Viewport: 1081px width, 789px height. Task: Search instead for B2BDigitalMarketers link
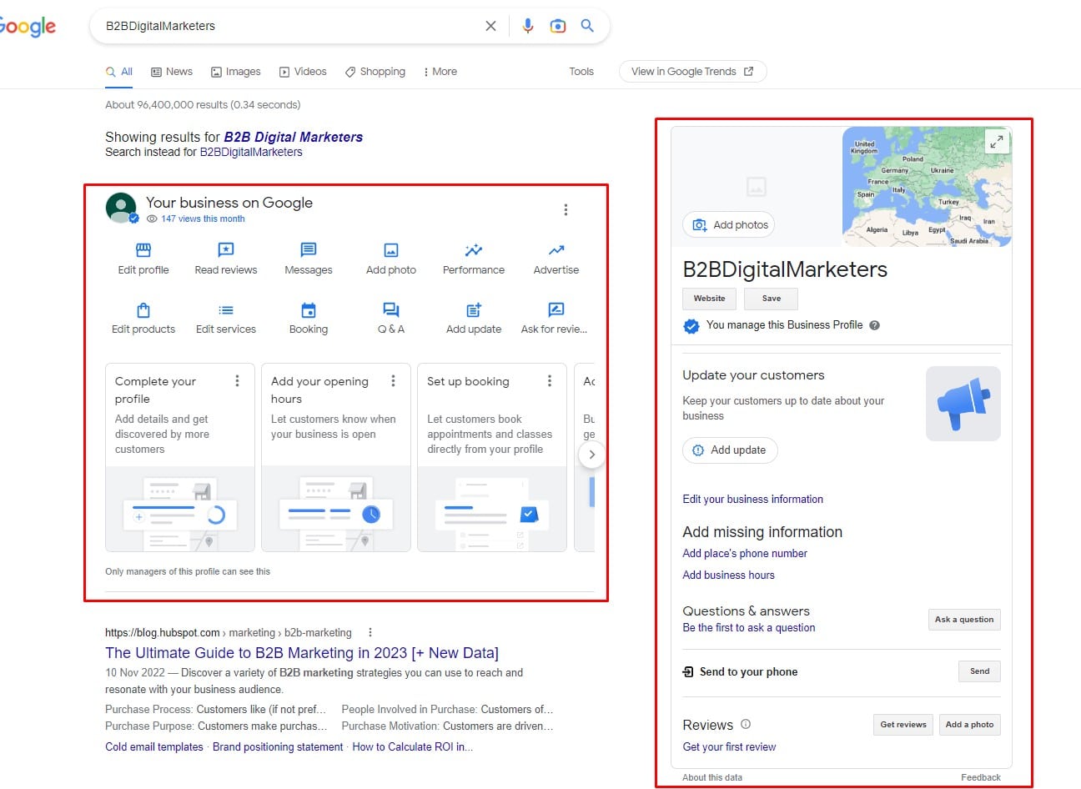(x=251, y=153)
